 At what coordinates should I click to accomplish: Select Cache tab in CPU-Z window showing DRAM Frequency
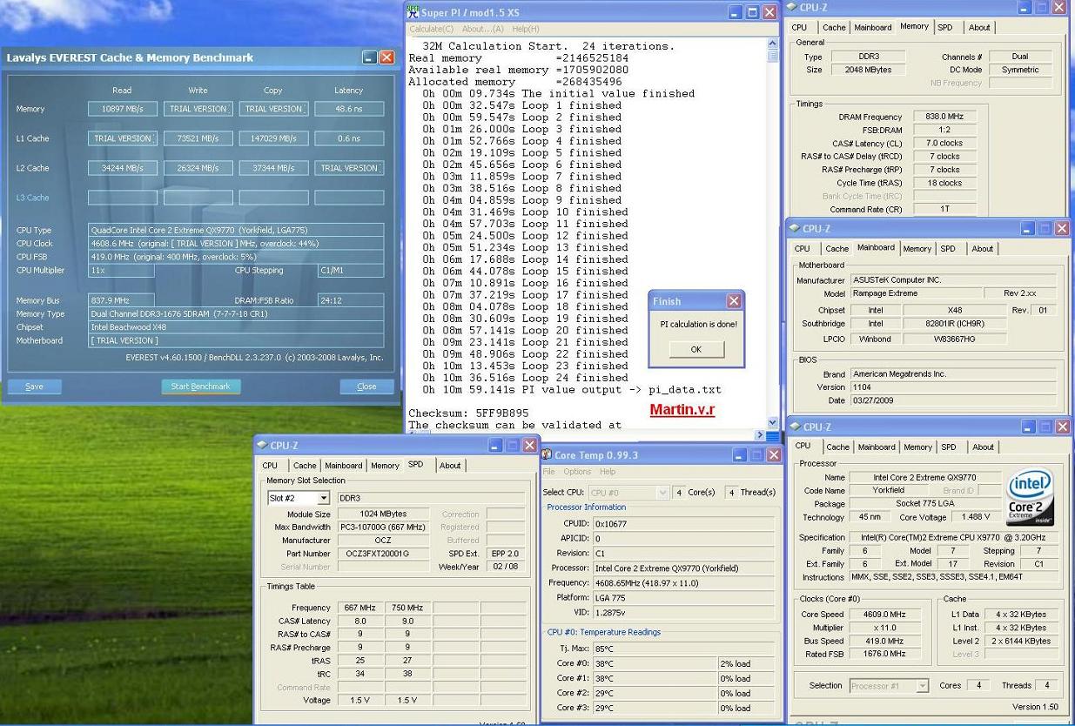[x=834, y=28]
